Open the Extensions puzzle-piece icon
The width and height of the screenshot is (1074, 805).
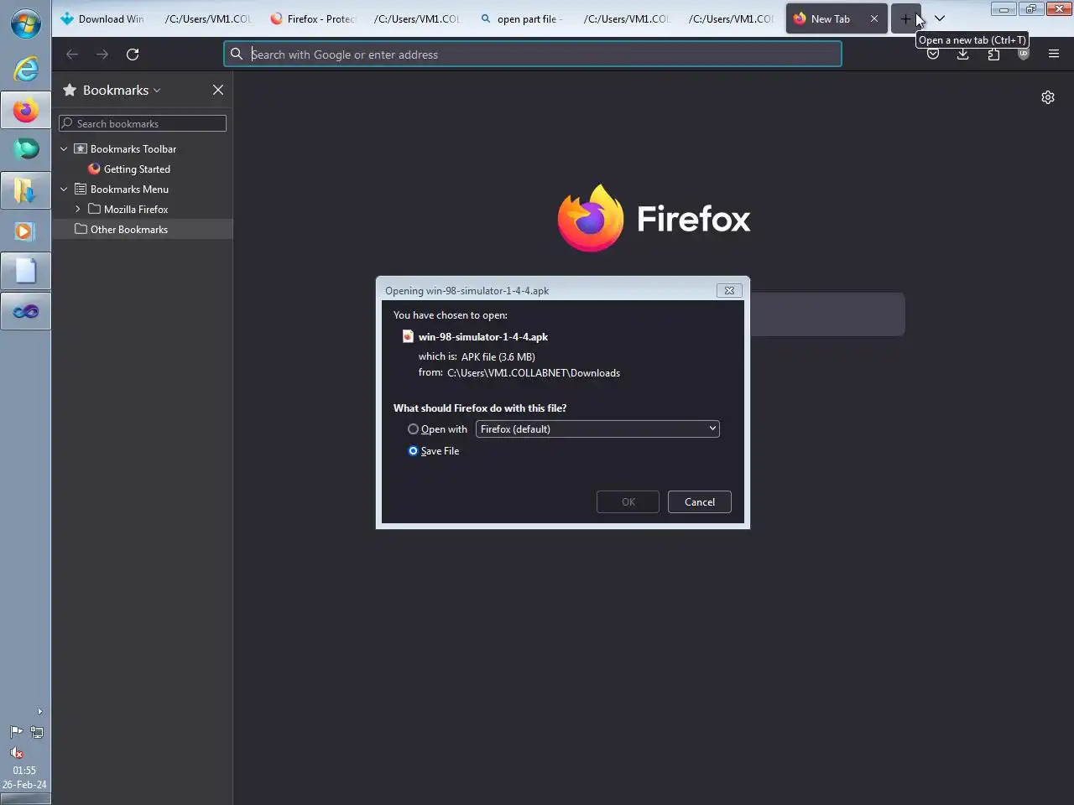coord(993,55)
